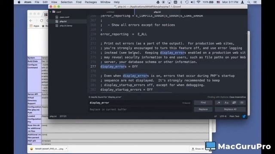The image size is (275, 154).
Task: Click the clock showing Mon 3:11 PM
Action: (230, 2)
